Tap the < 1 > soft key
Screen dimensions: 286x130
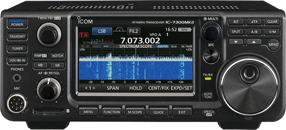tap(90, 88)
